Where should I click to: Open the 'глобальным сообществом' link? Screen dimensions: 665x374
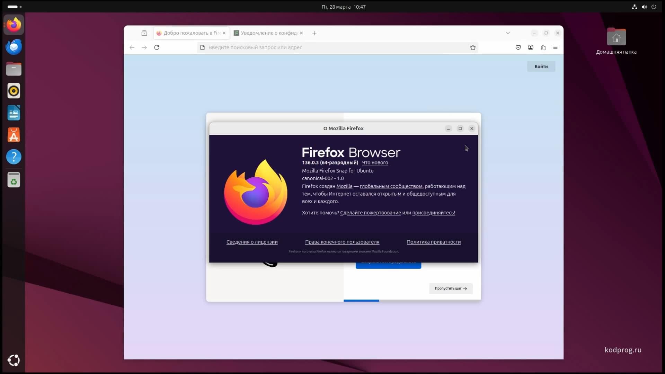coord(391,186)
